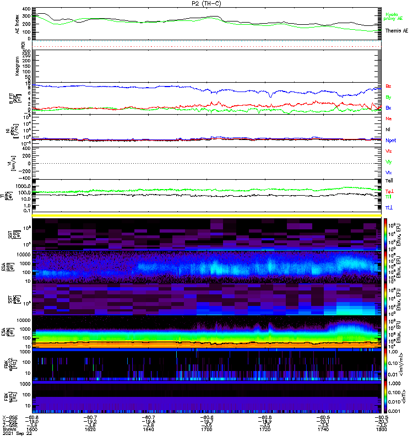Select the black Te parallel legend entry

(389, 181)
